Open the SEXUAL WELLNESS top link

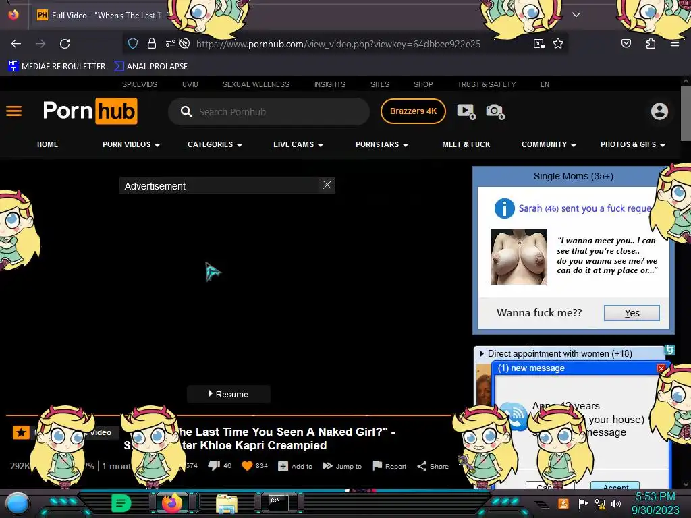point(256,84)
